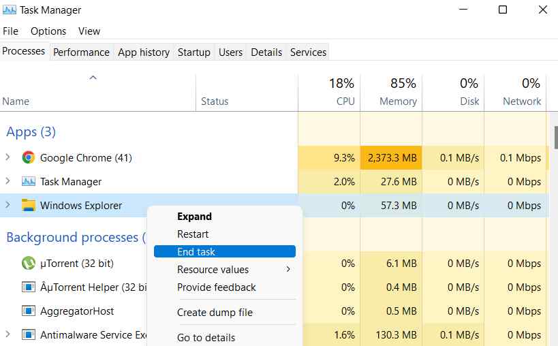
Task: Click the vertical scrollbar thumb
Action: [556, 138]
